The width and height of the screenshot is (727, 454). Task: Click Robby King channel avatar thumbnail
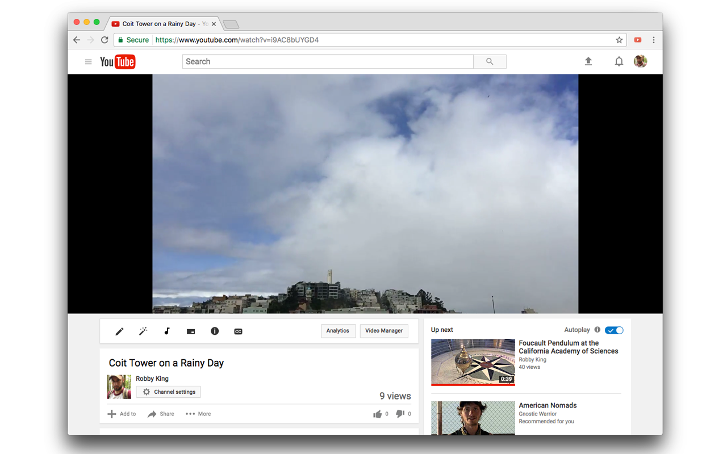(x=119, y=386)
